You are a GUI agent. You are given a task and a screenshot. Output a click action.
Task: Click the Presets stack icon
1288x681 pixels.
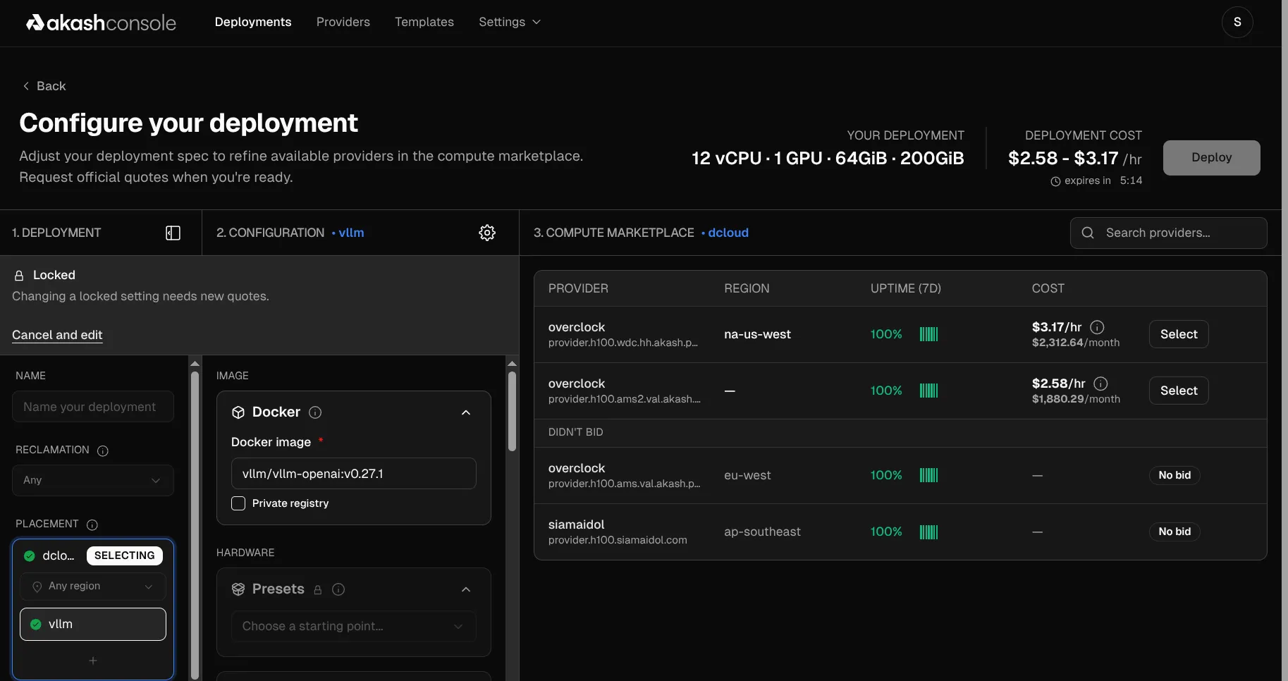pyautogui.click(x=238, y=589)
